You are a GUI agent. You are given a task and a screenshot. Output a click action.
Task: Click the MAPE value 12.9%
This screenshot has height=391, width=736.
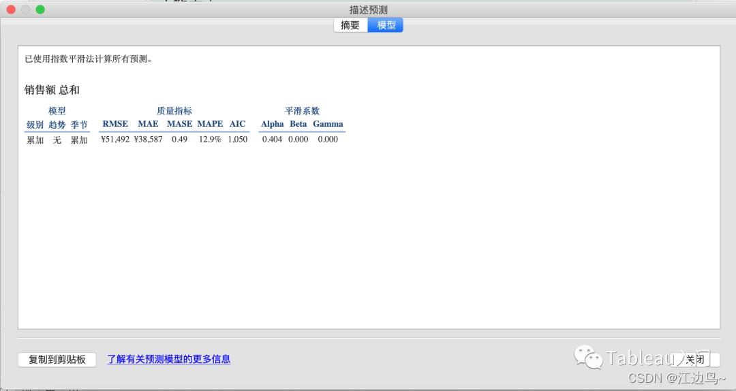coord(210,140)
